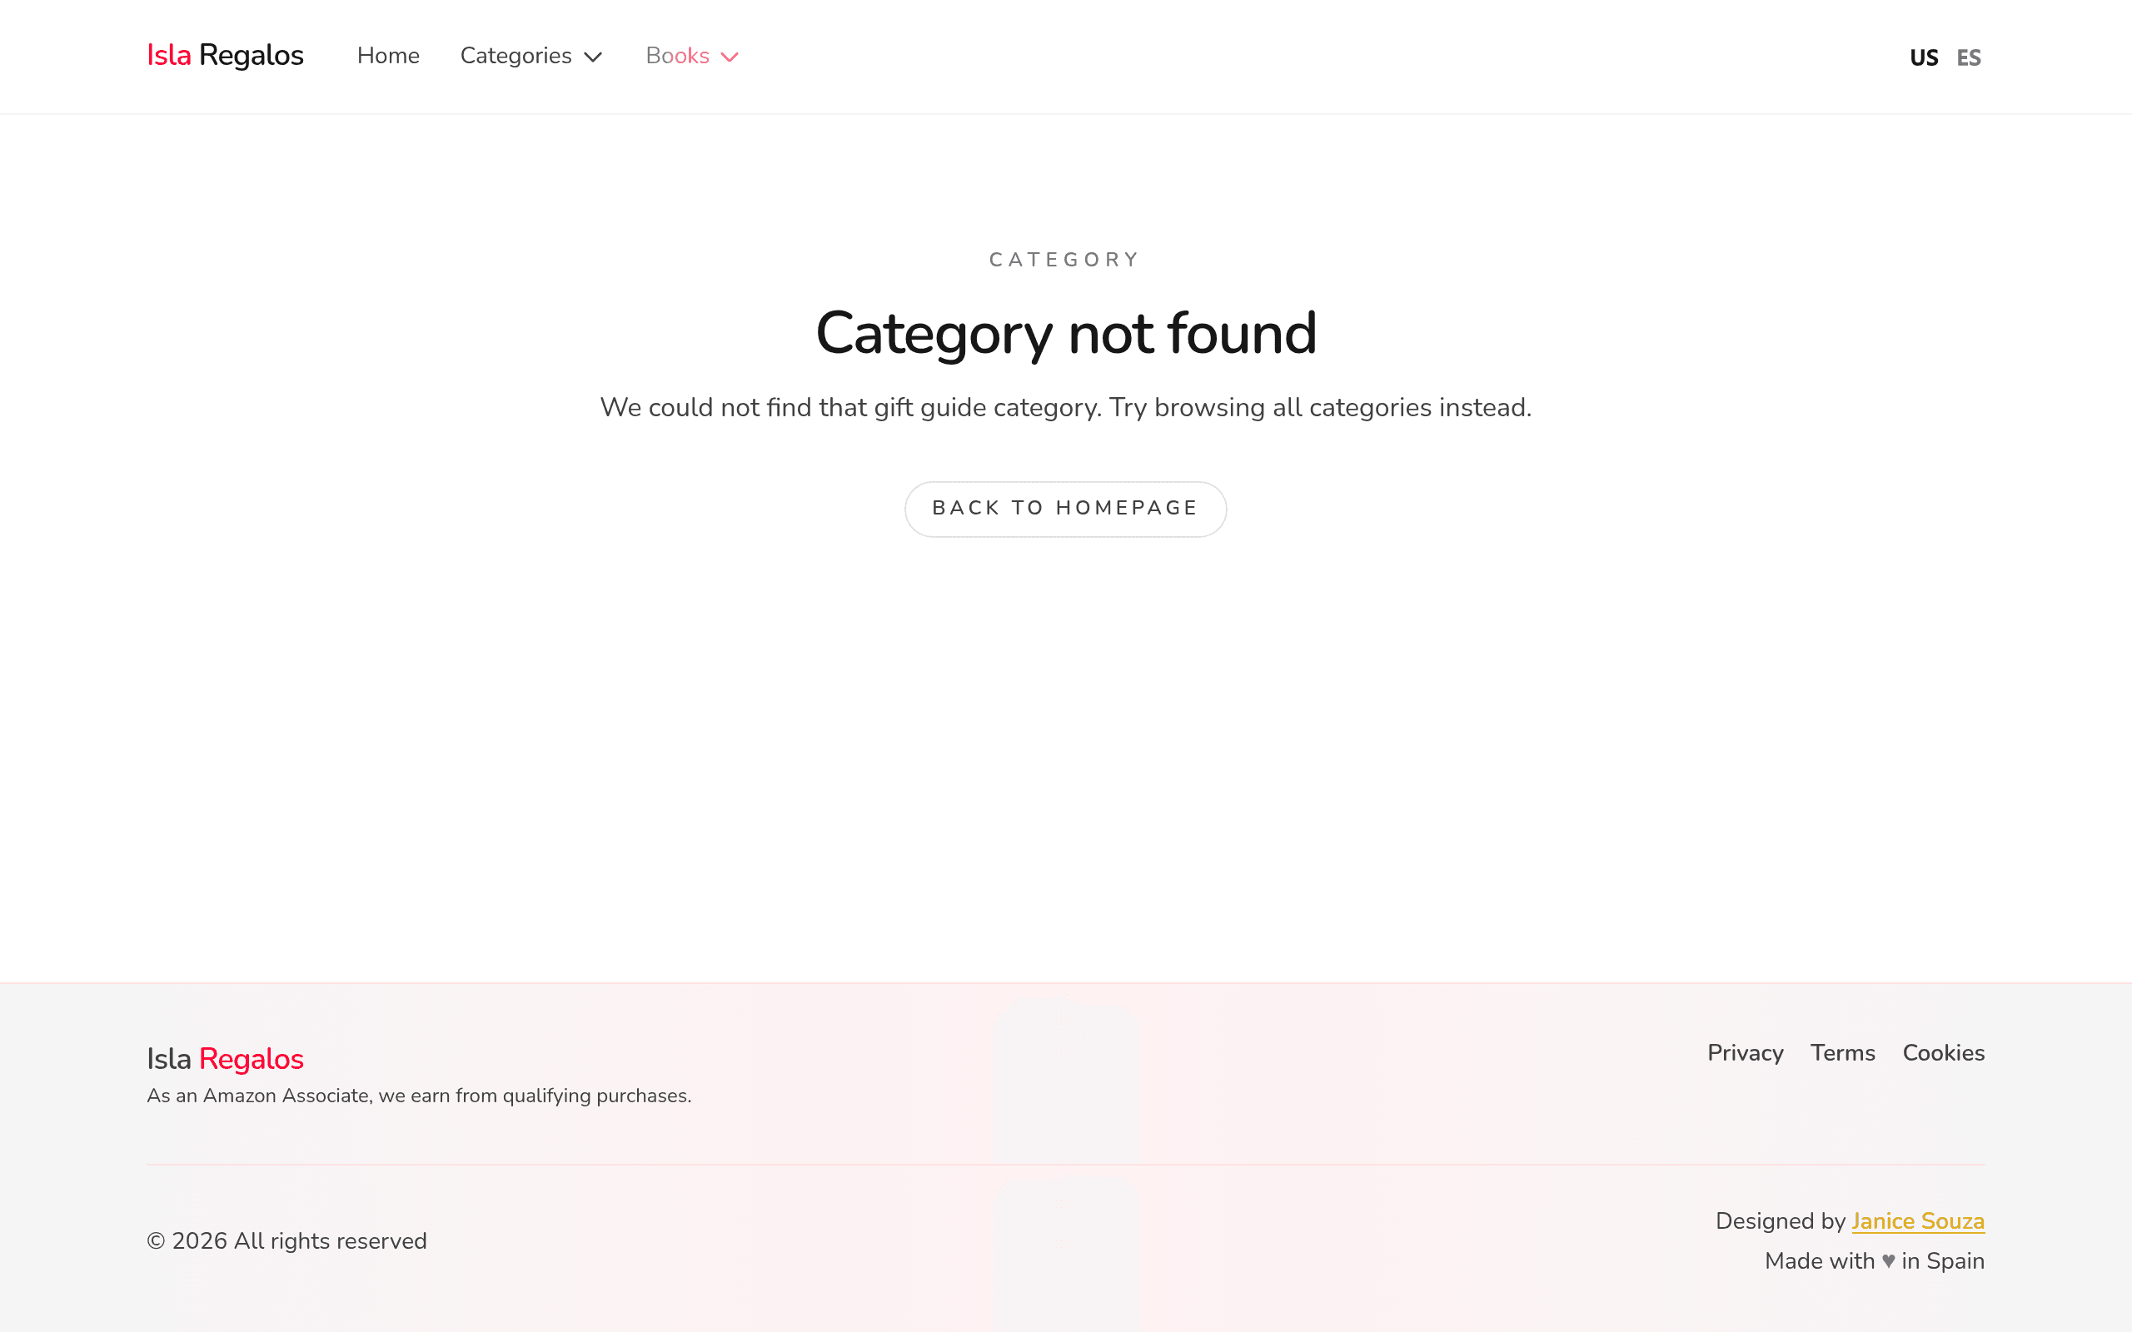The width and height of the screenshot is (2132, 1332).
Task: Click the Back to Homepage button
Action: coord(1065,509)
